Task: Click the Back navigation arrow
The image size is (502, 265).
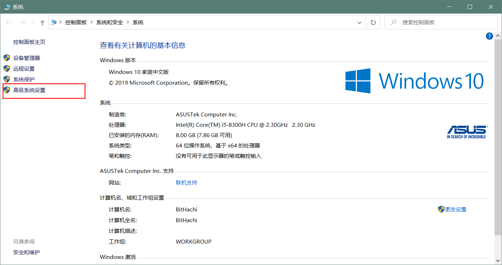Action: [x=9, y=22]
